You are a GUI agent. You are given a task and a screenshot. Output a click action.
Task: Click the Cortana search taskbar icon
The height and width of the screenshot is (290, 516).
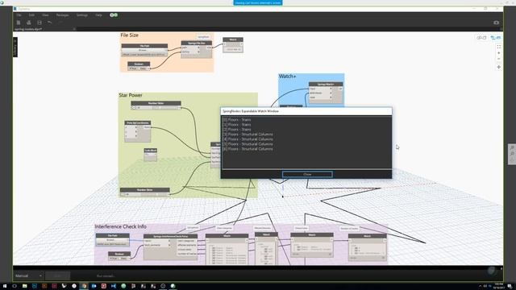(15, 286)
